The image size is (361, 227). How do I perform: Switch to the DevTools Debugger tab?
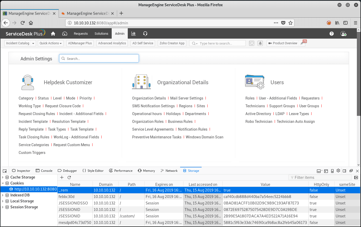point(67,171)
